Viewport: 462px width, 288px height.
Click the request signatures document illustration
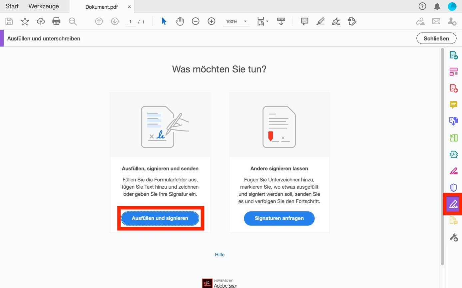(279, 127)
